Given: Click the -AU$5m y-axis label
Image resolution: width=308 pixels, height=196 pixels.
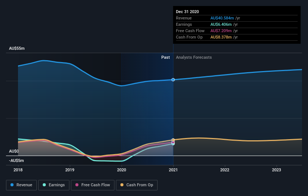Looking at the screenshot, I should [16, 160].
